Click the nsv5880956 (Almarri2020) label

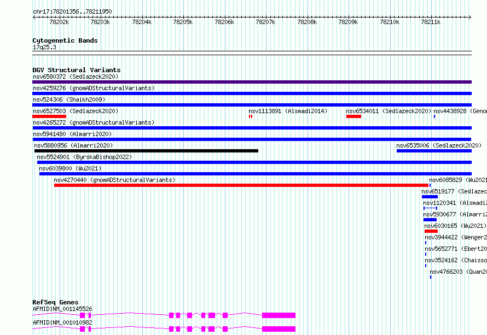(x=73, y=145)
